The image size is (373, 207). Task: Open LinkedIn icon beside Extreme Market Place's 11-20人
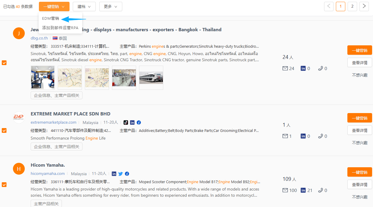(132, 122)
